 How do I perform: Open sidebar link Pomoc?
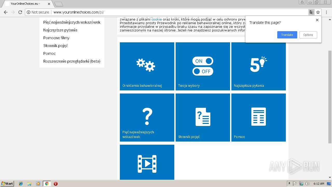pos(50,54)
